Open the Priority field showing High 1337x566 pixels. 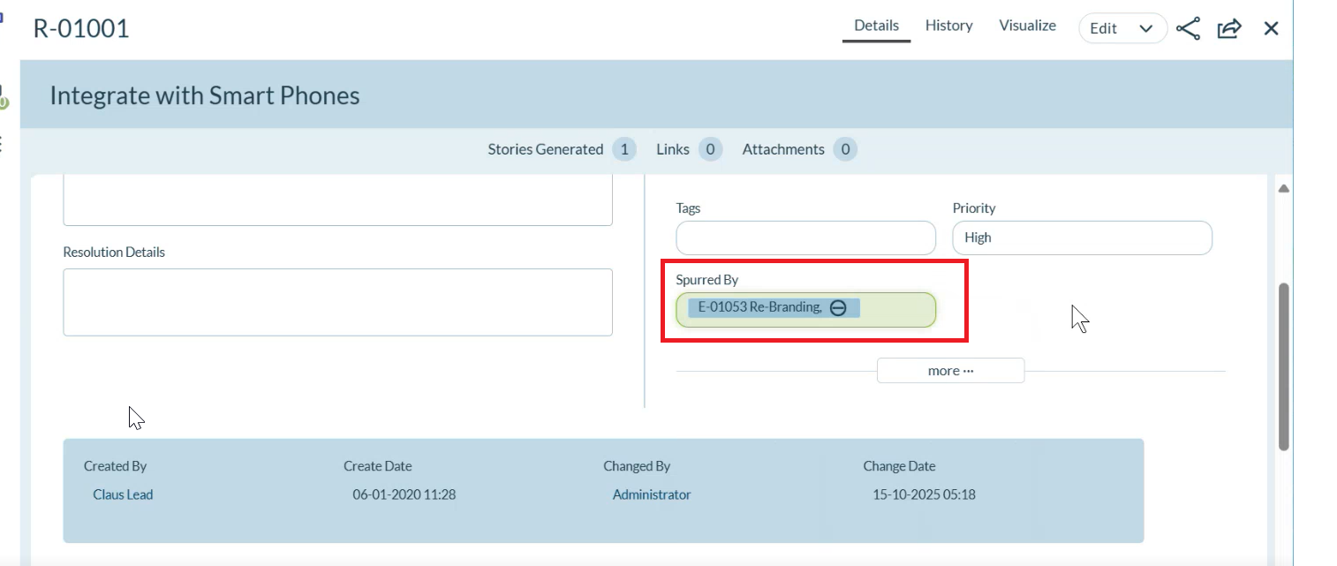[1081, 238]
